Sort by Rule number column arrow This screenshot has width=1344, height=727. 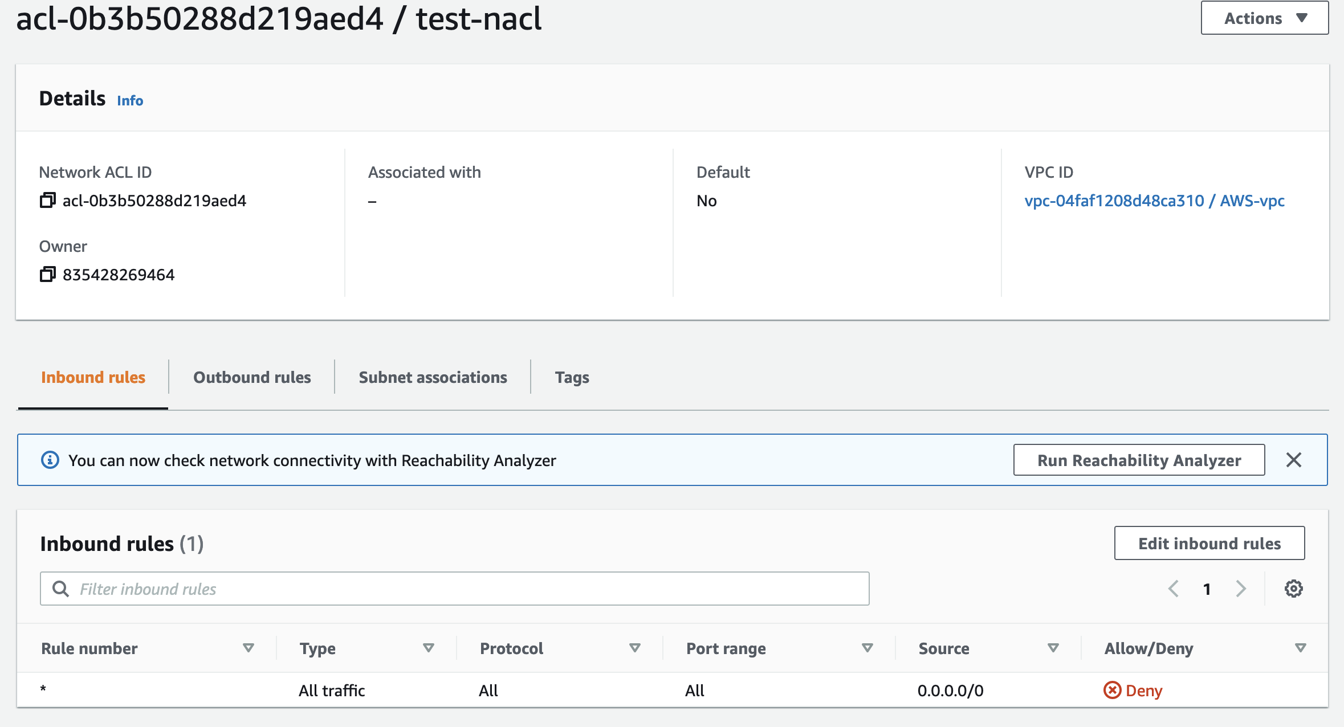point(248,648)
